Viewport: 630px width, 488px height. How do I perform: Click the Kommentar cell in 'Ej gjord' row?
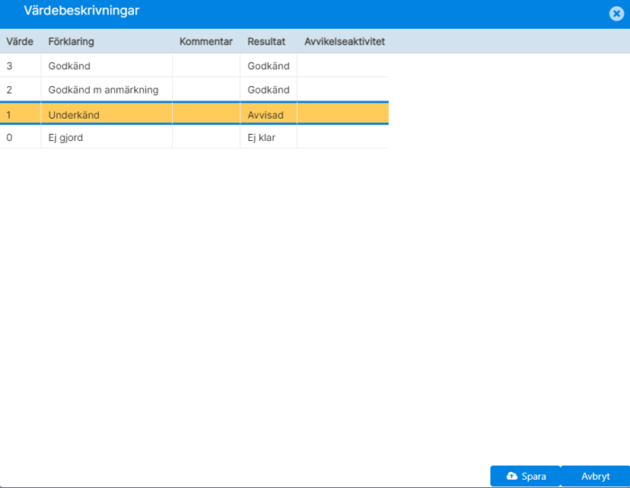pyautogui.click(x=206, y=138)
